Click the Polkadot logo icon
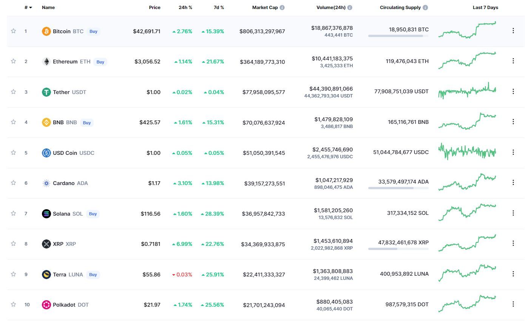 coord(46,305)
